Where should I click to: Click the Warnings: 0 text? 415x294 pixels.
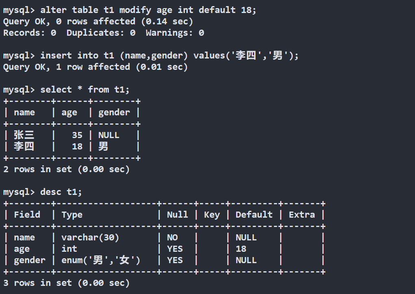(x=175, y=33)
